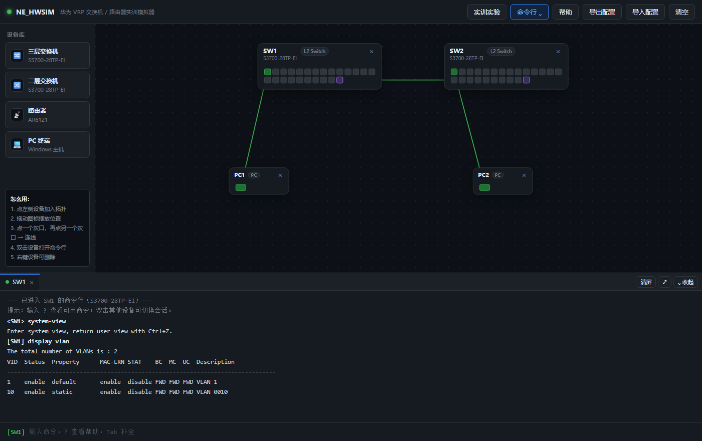
Task: Select PC2's green network port
Action: 485,187
